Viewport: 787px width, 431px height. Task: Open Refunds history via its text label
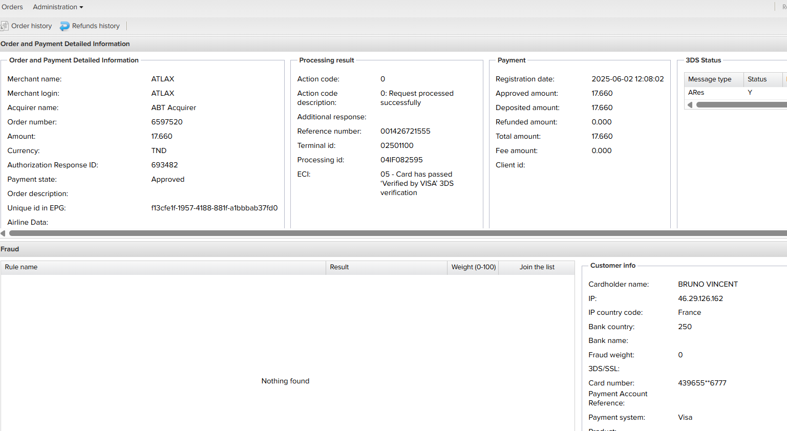coord(96,26)
